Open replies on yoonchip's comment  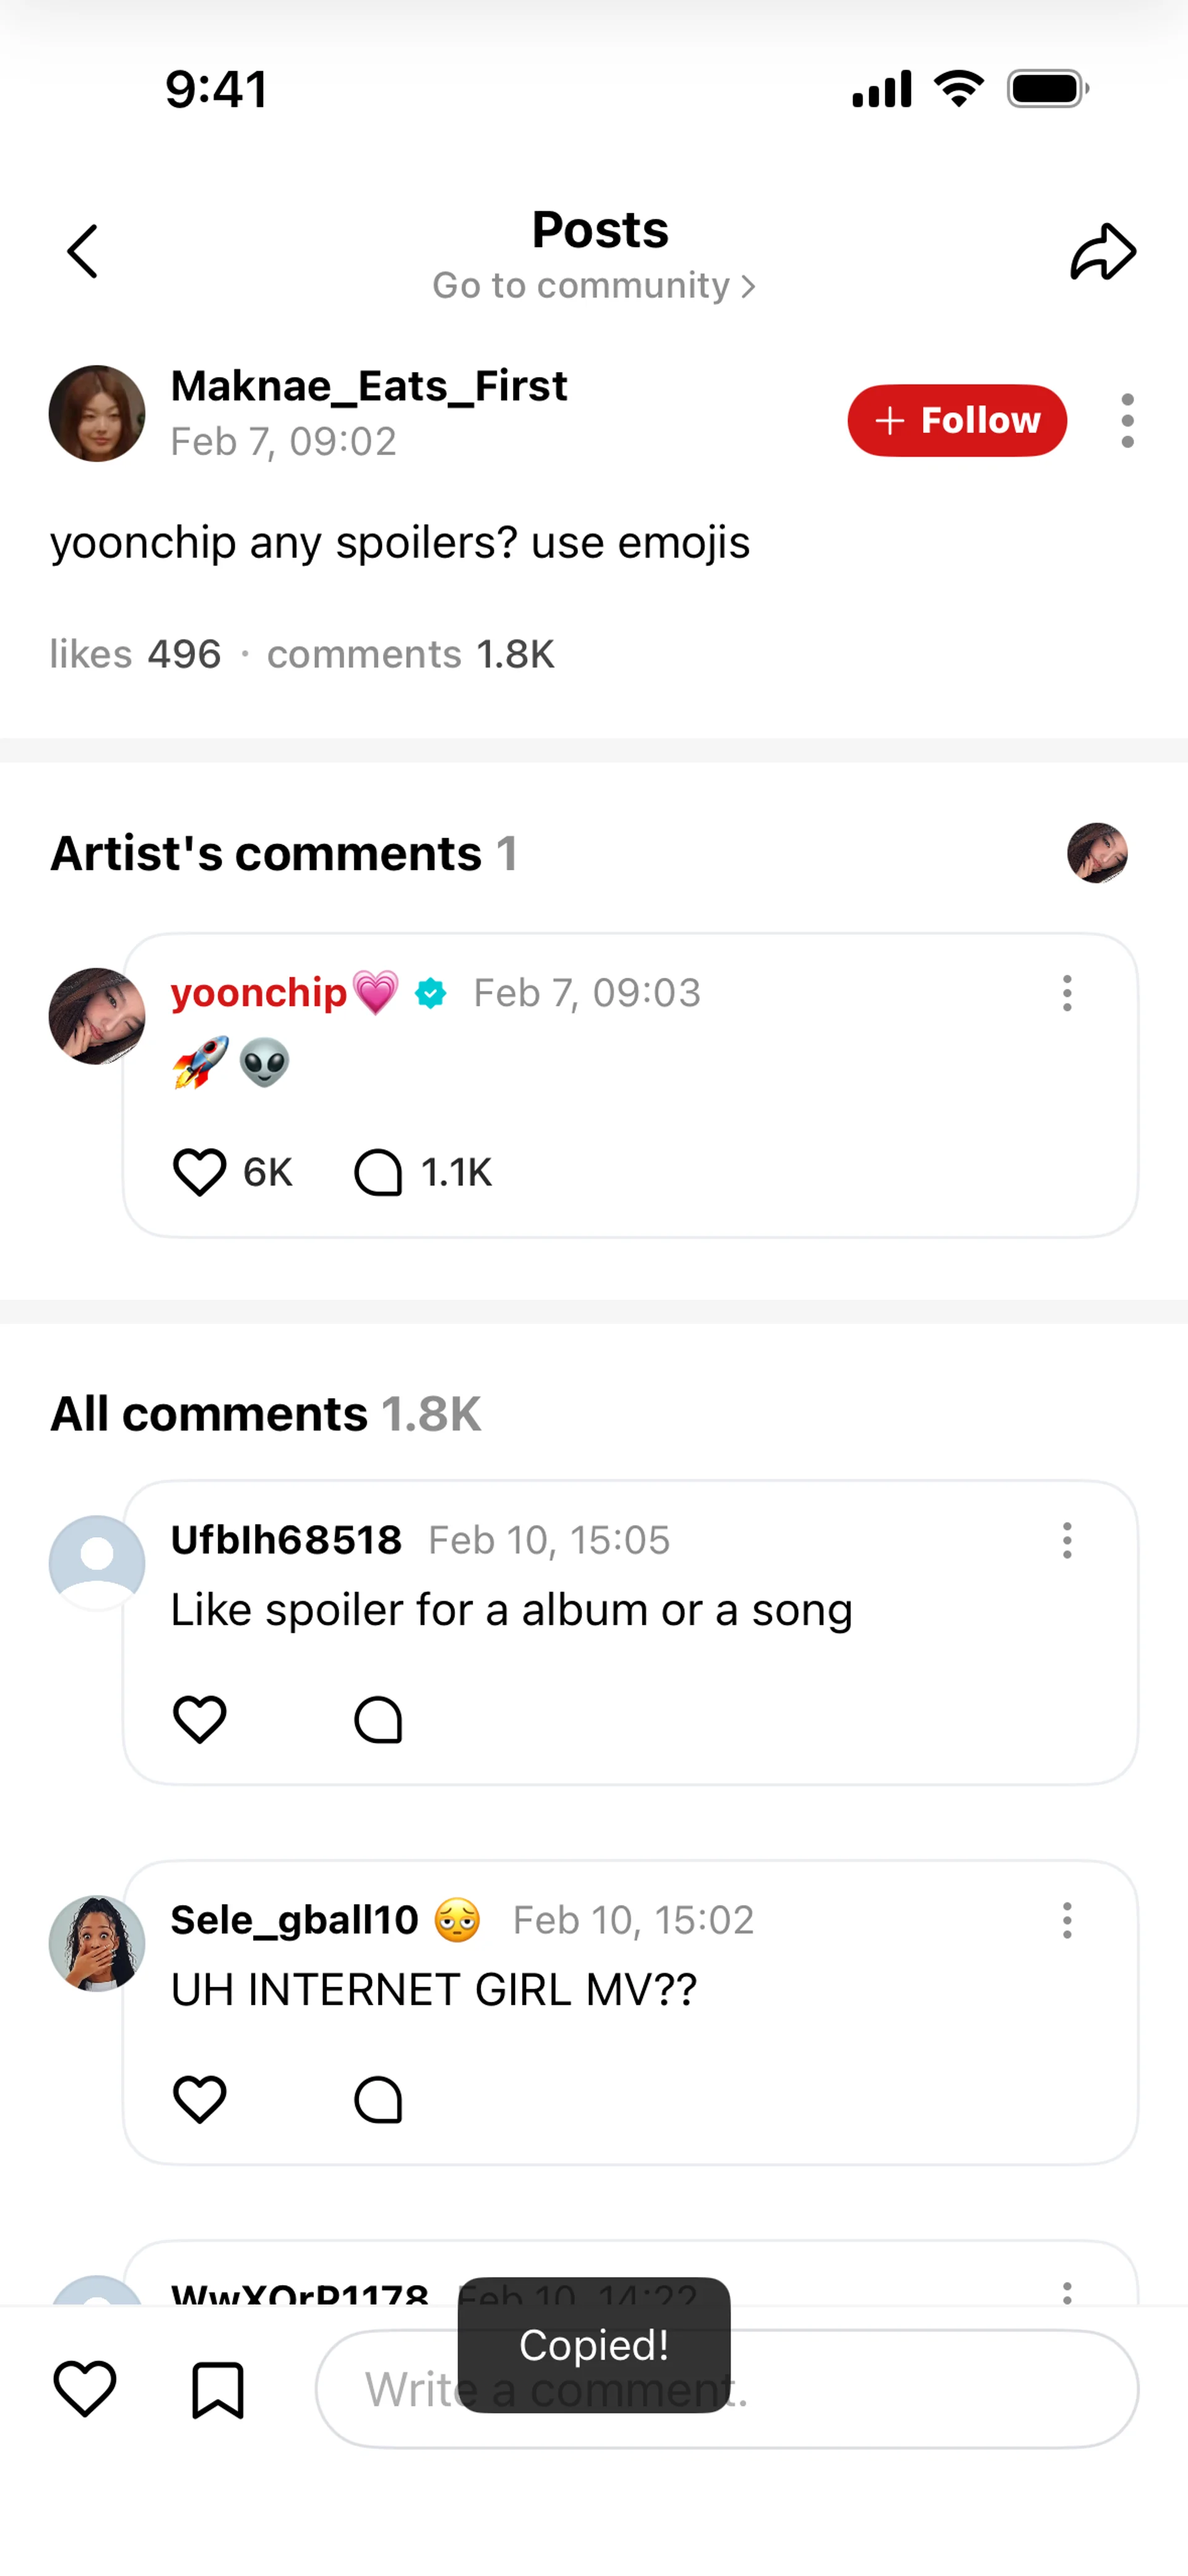coord(378,1172)
